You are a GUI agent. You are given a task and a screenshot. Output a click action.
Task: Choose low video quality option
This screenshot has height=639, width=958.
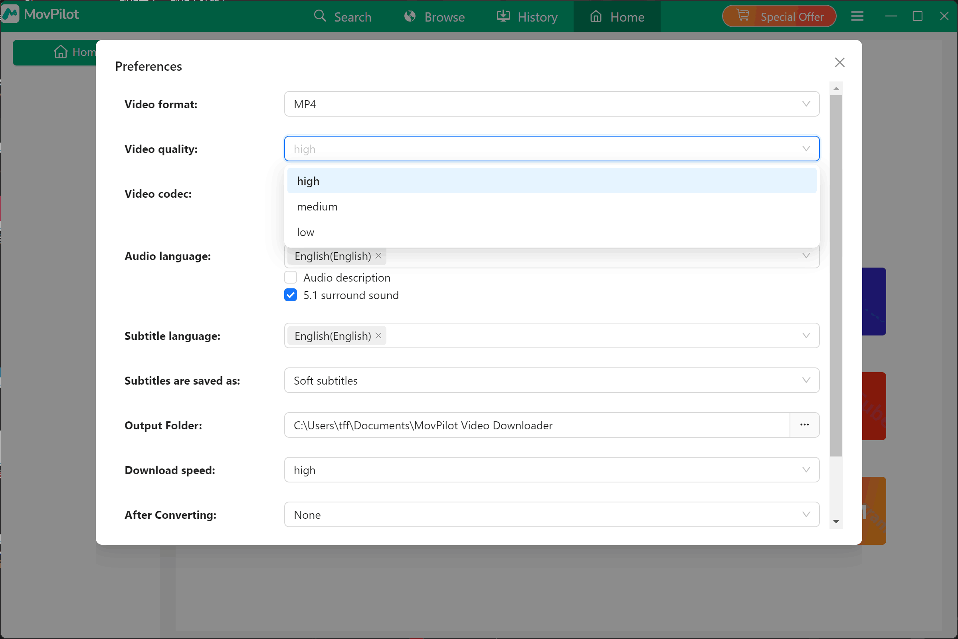click(305, 232)
